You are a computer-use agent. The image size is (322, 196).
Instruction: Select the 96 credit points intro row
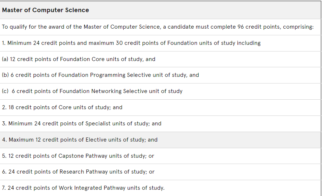160,27
